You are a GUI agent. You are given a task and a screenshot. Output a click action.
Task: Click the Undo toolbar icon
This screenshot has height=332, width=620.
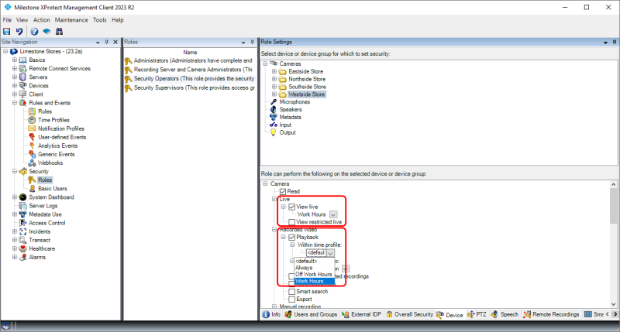point(19,31)
